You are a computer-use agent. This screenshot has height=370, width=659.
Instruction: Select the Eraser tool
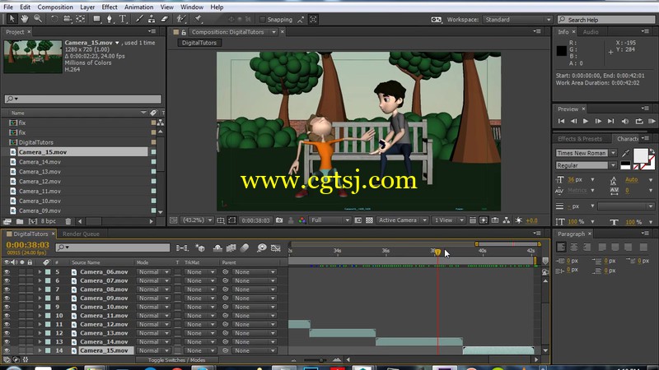[x=164, y=19]
